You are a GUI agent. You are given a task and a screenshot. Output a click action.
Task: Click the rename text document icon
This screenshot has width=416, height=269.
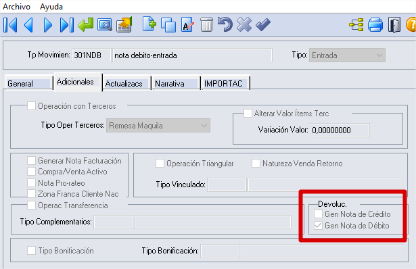(x=187, y=24)
